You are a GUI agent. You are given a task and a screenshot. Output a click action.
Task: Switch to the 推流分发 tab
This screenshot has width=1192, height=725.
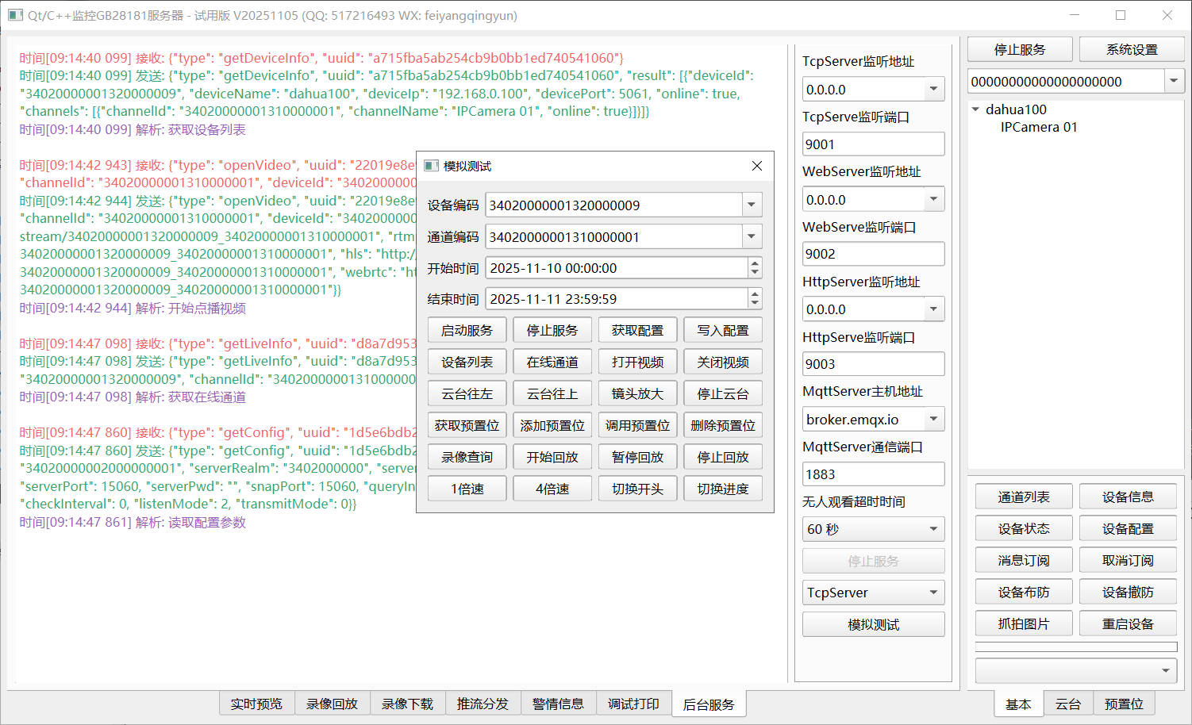[483, 704]
